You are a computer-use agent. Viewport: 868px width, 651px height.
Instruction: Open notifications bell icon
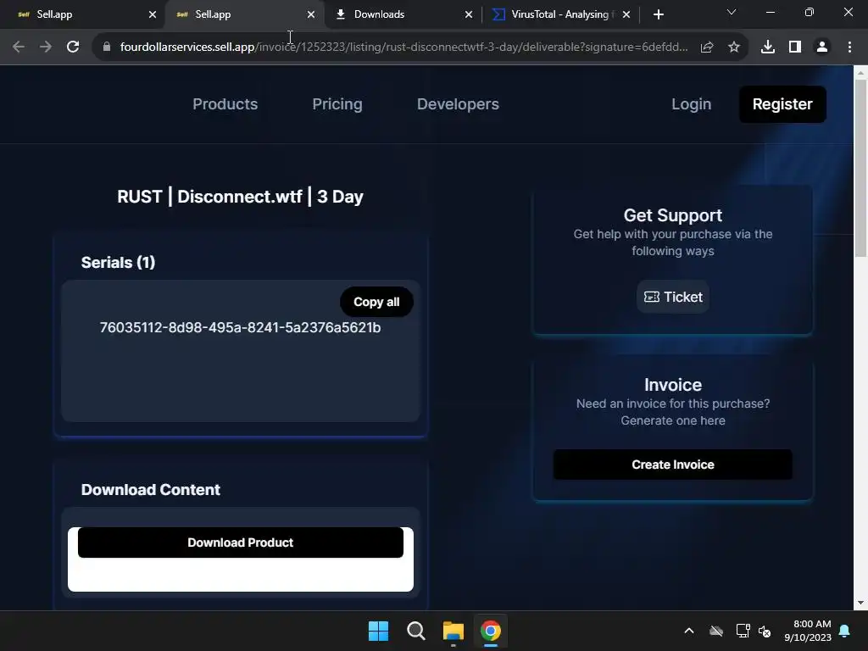pos(845,631)
